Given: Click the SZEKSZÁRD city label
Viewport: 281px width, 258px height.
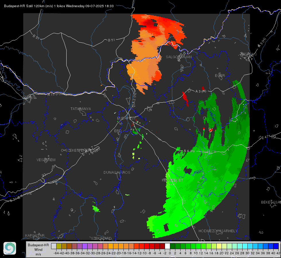Looking at the screenshot, I should pos(101,238).
